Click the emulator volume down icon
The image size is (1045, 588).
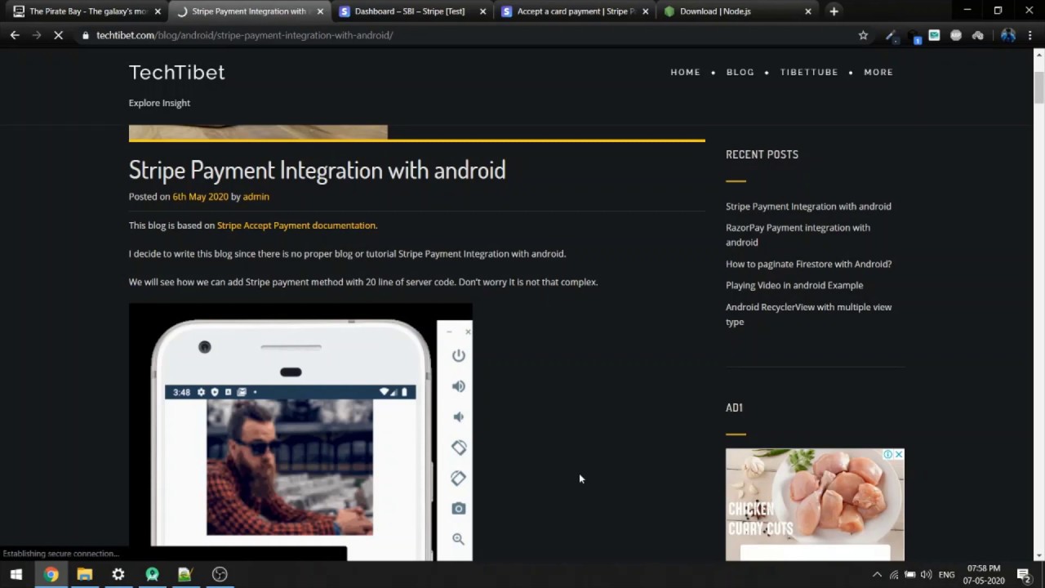(459, 416)
